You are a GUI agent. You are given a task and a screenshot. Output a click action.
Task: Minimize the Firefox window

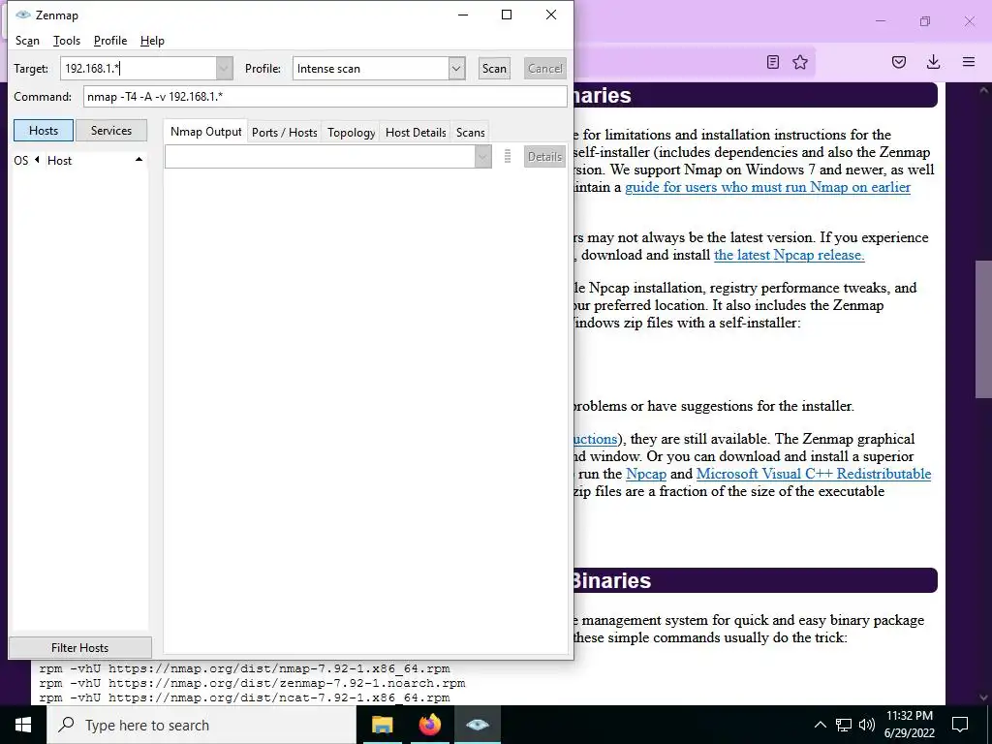(x=881, y=21)
